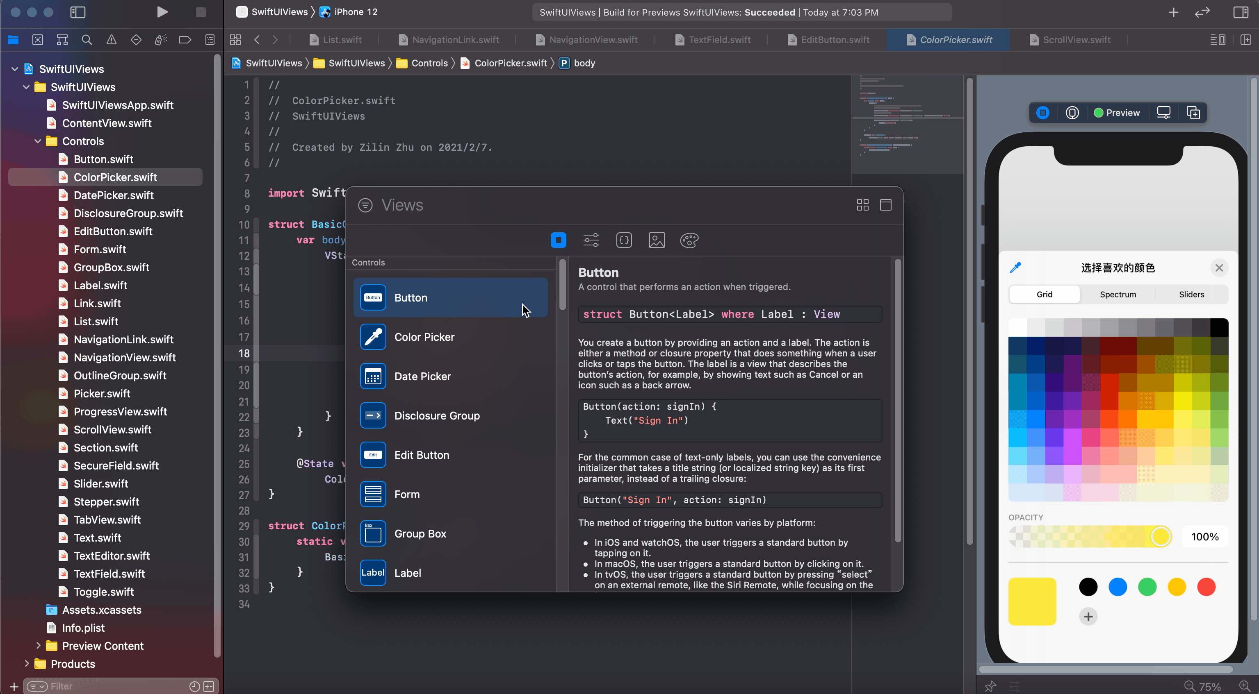Image resolution: width=1259 pixels, height=694 pixels.
Task: Switch to the TextField.swift tab
Action: tap(719, 40)
